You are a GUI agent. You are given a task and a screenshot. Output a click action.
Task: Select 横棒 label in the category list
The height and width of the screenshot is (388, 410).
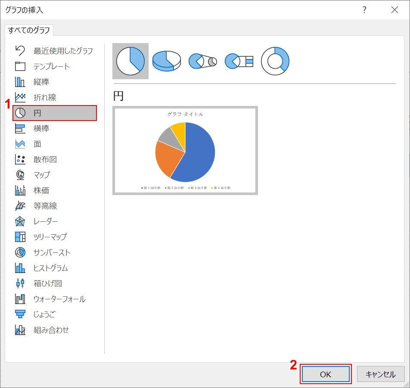tap(41, 128)
